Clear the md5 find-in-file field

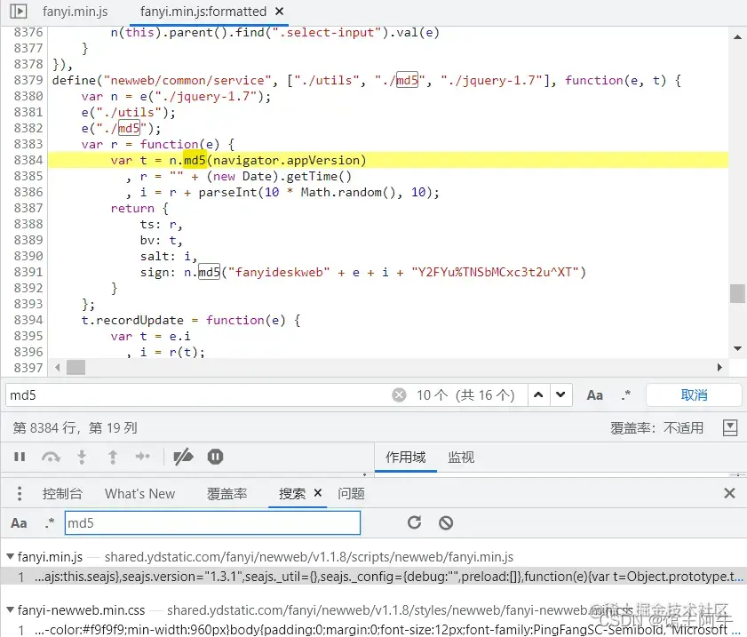[x=399, y=395]
